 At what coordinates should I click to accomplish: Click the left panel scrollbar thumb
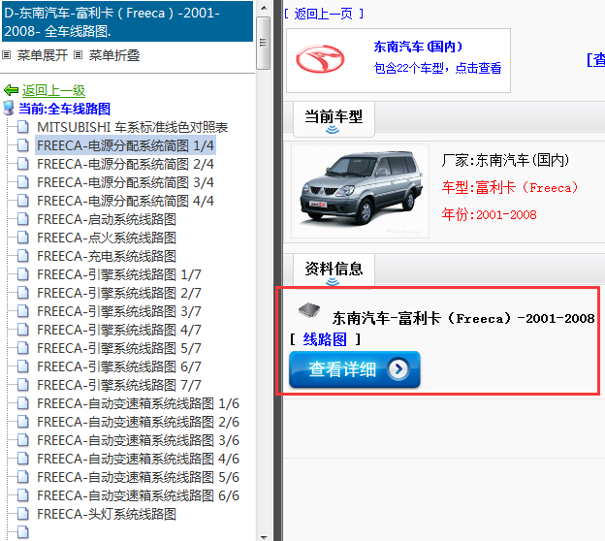(x=264, y=44)
